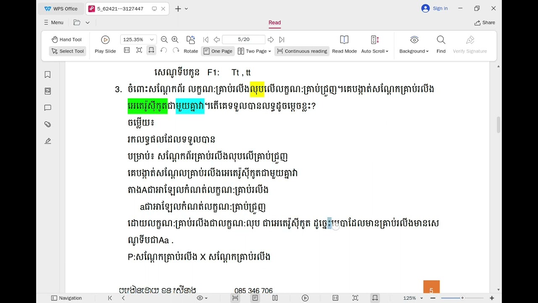Image resolution: width=538 pixels, height=303 pixels.
Task: Select the 5_62421 document tab
Action: click(x=120, y=8)
